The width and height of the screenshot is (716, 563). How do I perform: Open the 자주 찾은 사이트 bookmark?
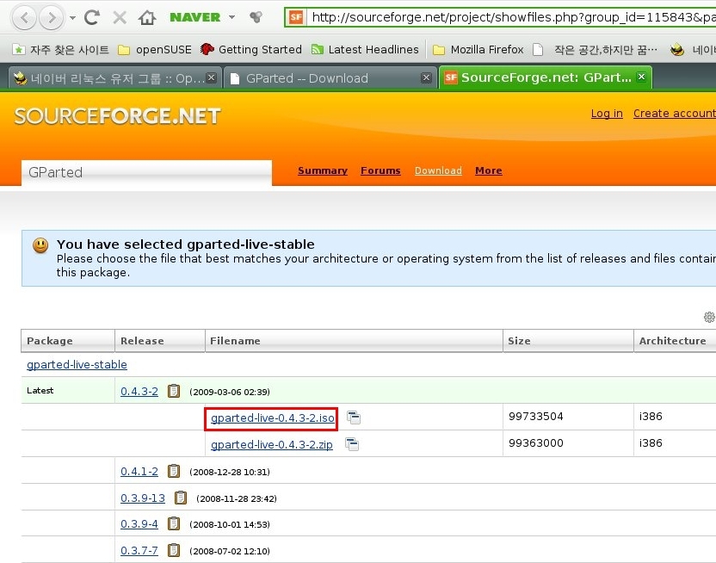pyautogui.click(x=61, y=49)
